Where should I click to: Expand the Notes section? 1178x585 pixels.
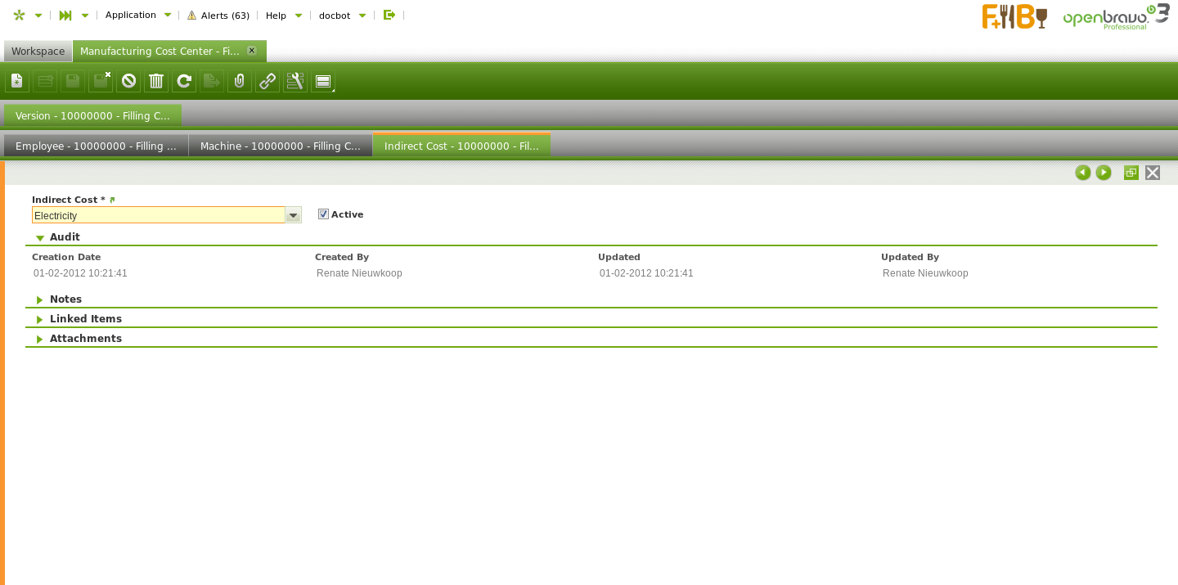coord(40,299)
